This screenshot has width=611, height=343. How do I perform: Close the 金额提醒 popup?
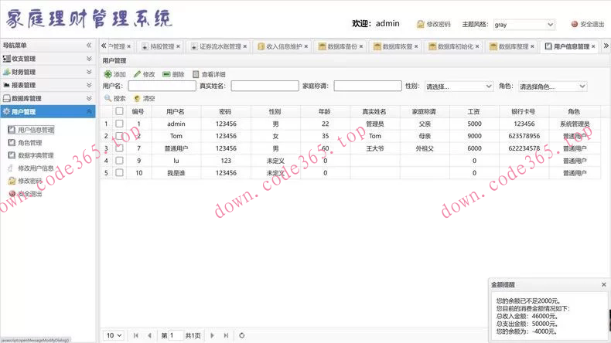pos(603,284)
